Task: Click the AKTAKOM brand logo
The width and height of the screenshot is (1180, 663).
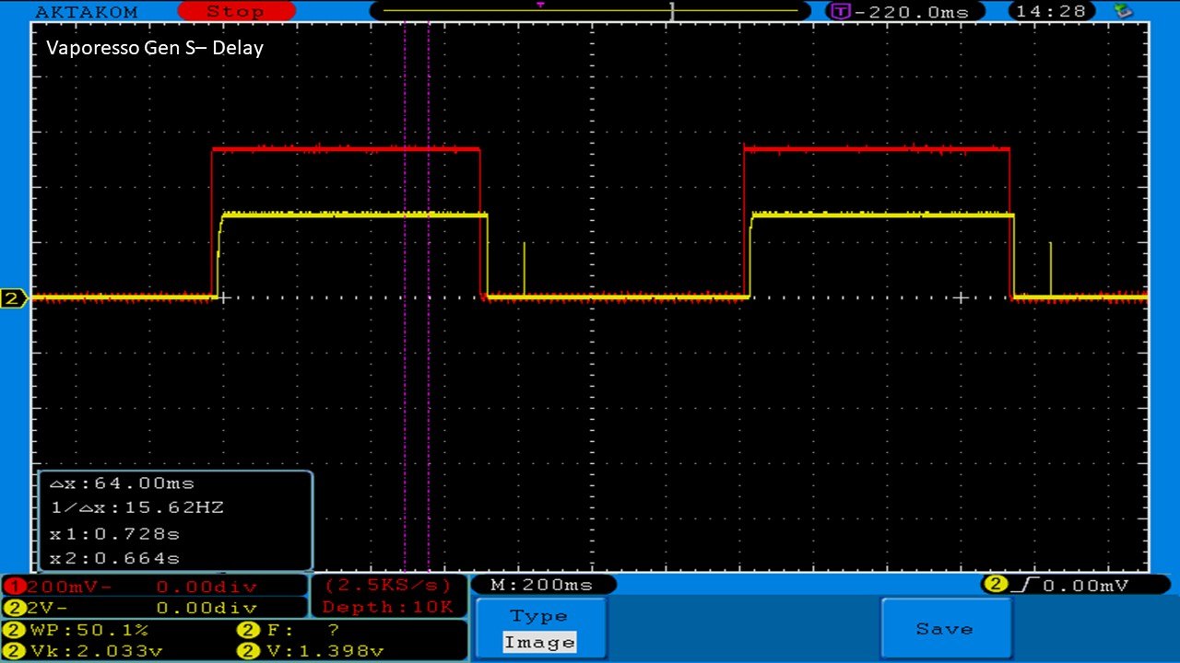Action: 86,12
